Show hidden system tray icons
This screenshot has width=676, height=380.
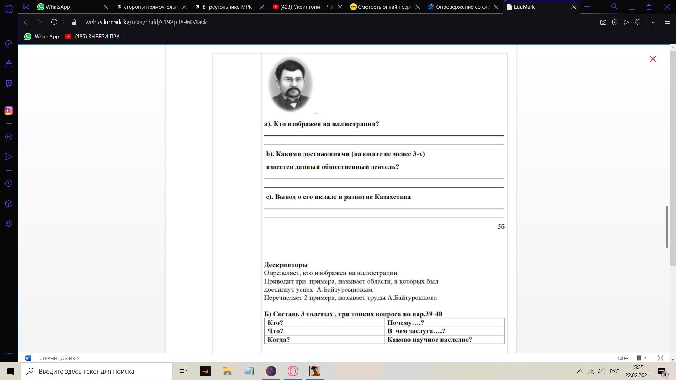coord(580,371)
